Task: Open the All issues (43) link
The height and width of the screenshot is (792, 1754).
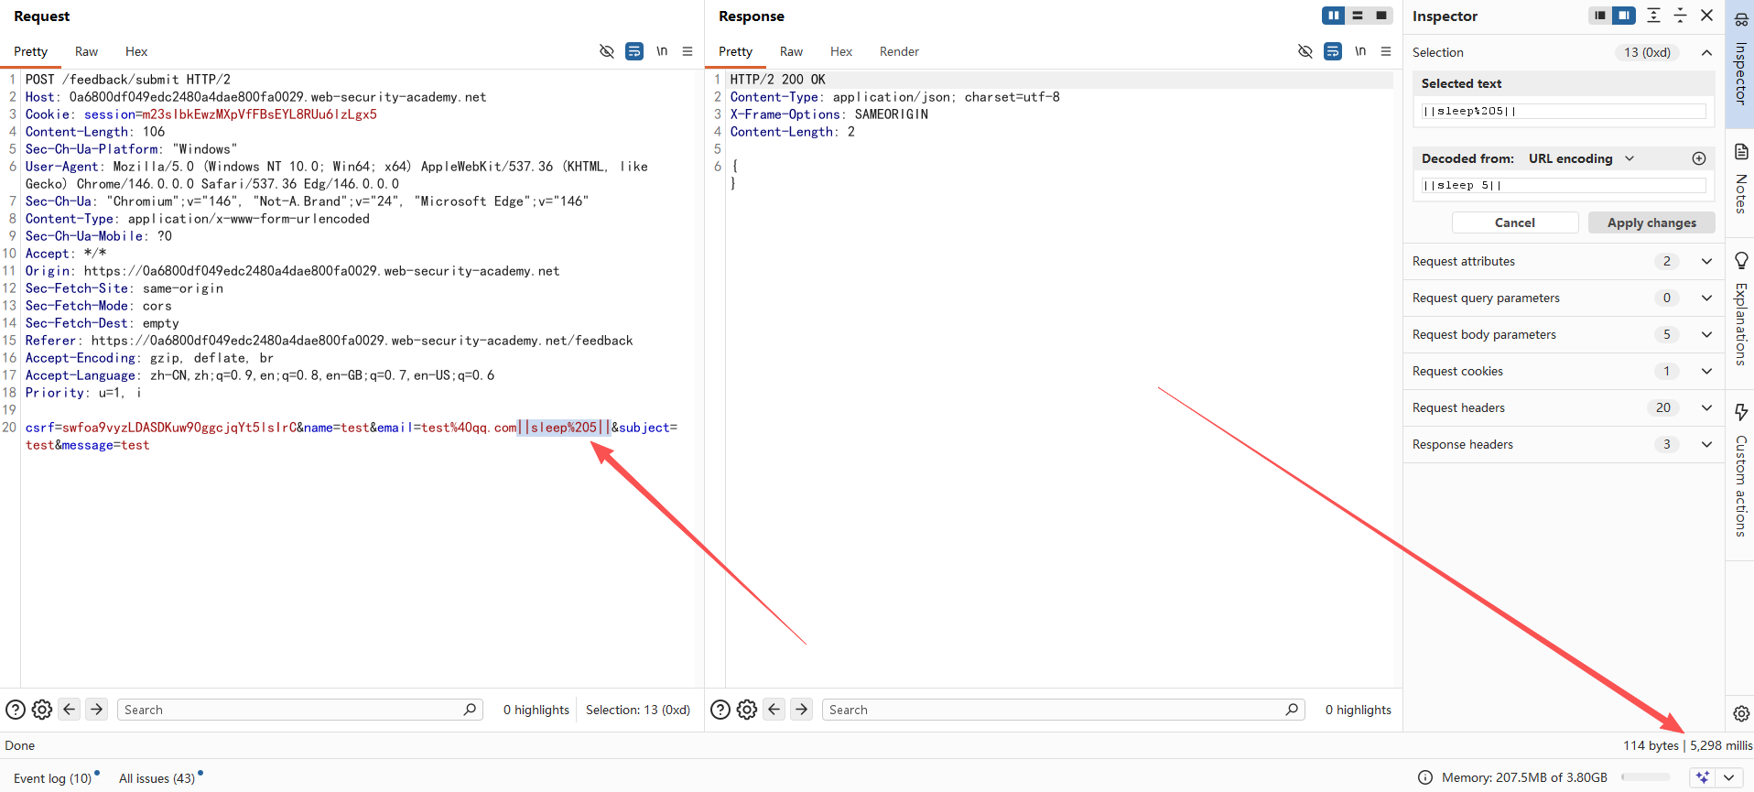Action: pos(157,778)
